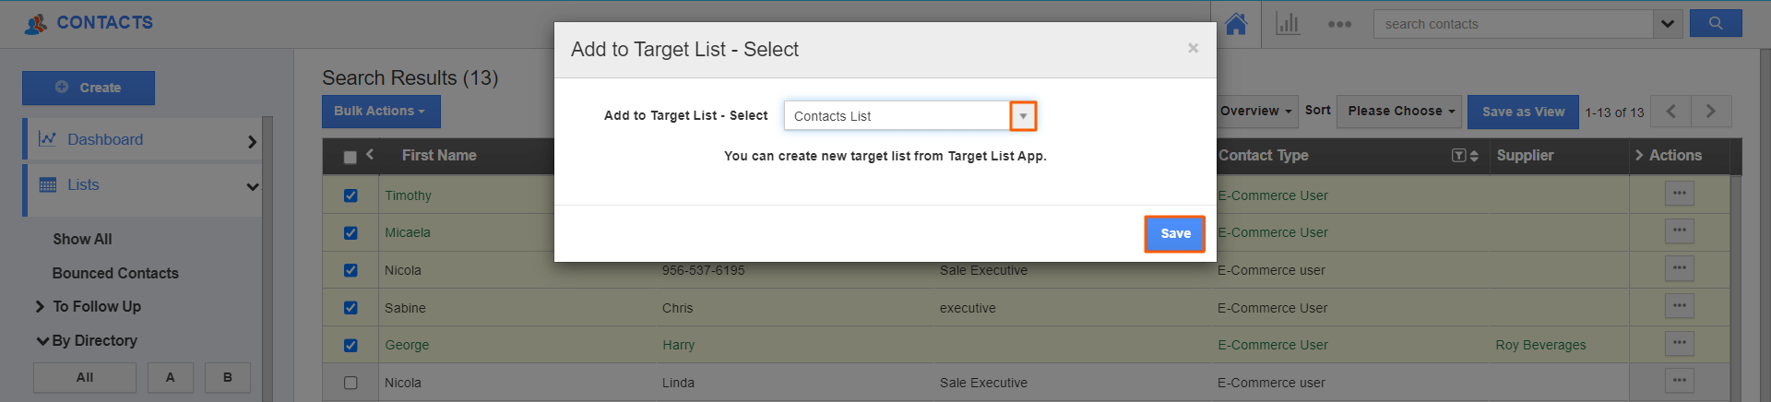Expand the search contacts dropdown arrow
The image size is (1771, 402).
coord(1667,24)
